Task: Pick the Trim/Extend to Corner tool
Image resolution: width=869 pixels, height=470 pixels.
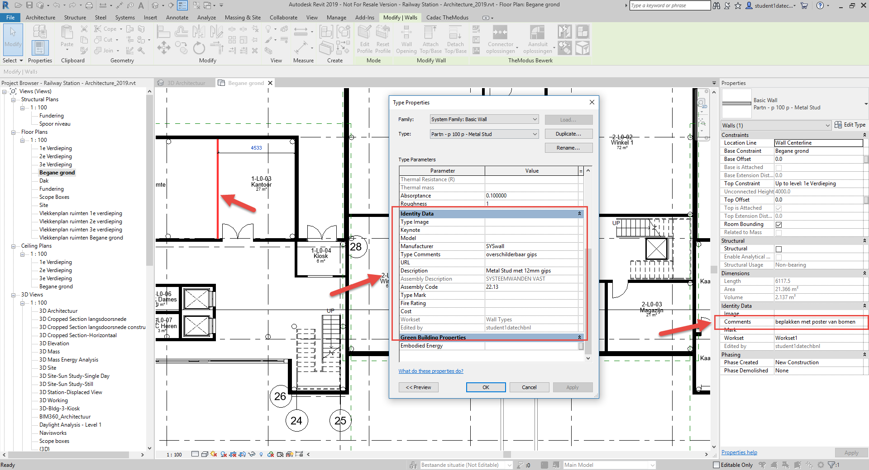Action: [216, 47]
